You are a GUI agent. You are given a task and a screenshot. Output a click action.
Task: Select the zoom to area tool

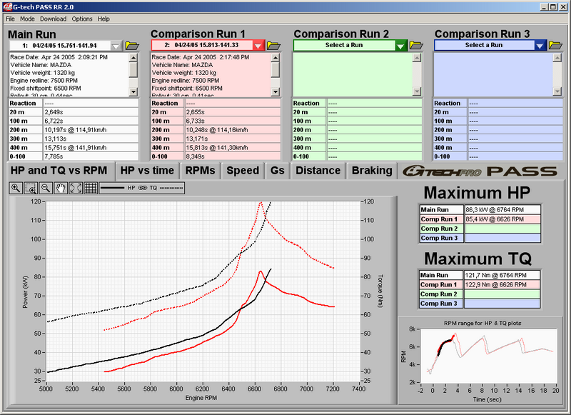click(31, 188)
